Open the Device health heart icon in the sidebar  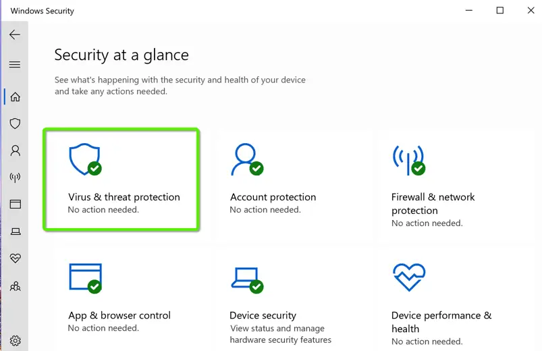click(x=15, y=259)
